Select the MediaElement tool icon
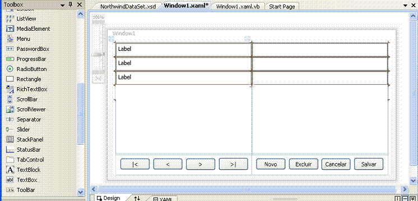This screenshot has width=418, height=201. (x=10, y=28)
